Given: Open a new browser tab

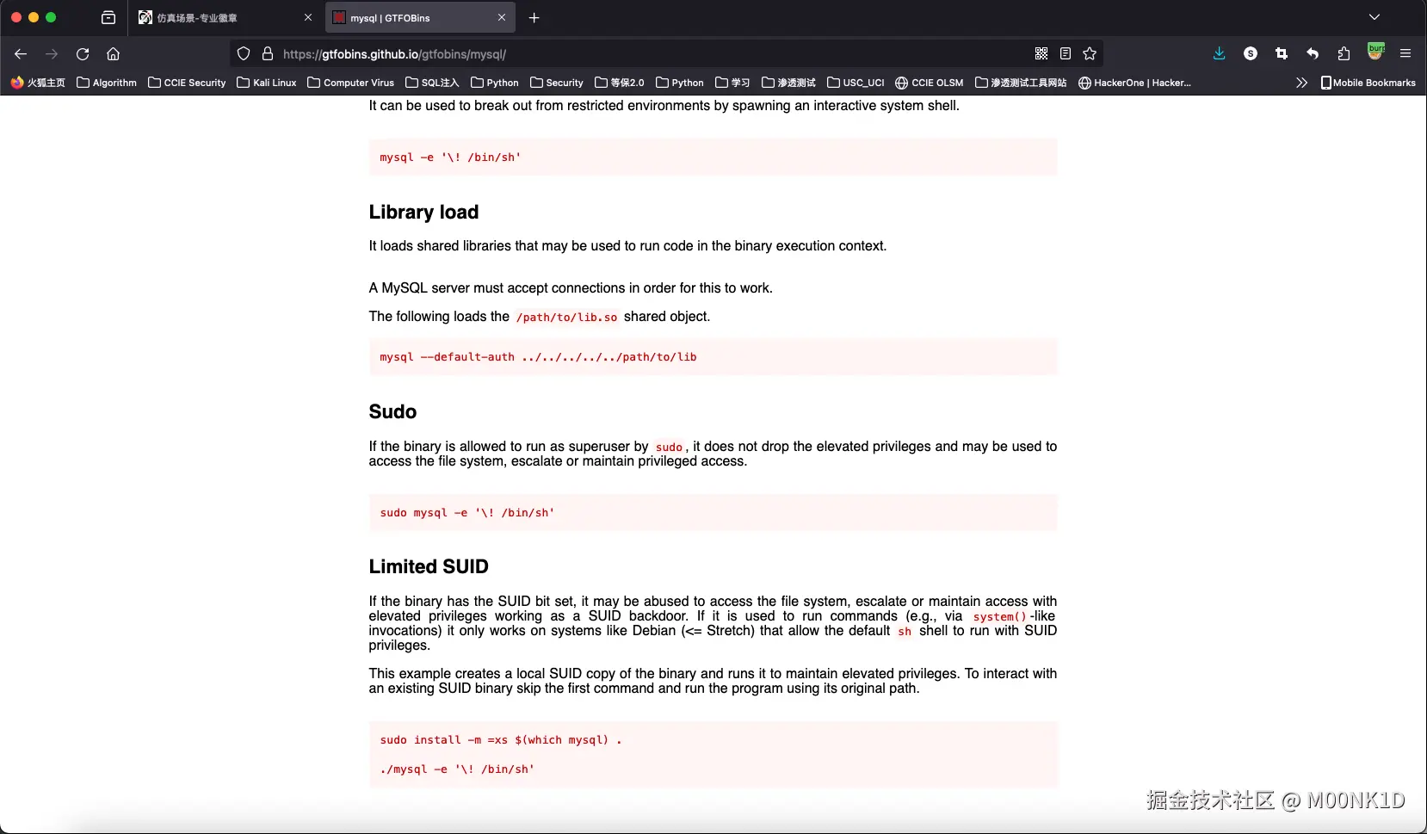Looking at the screenshot, I should [534, 17].
